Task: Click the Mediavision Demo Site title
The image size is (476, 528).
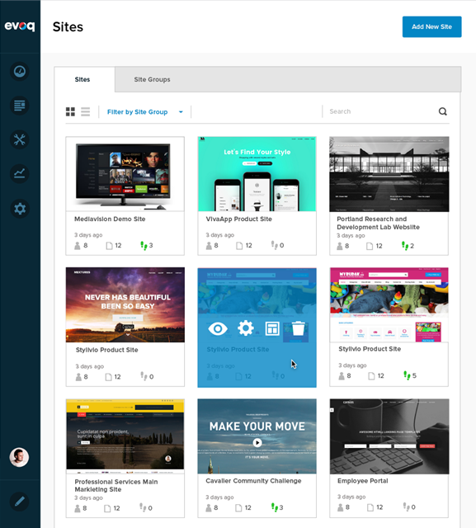Action: click(110, 219)
